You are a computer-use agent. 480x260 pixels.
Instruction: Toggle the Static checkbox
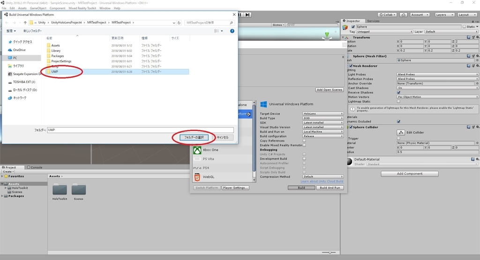tap(464, 27)
